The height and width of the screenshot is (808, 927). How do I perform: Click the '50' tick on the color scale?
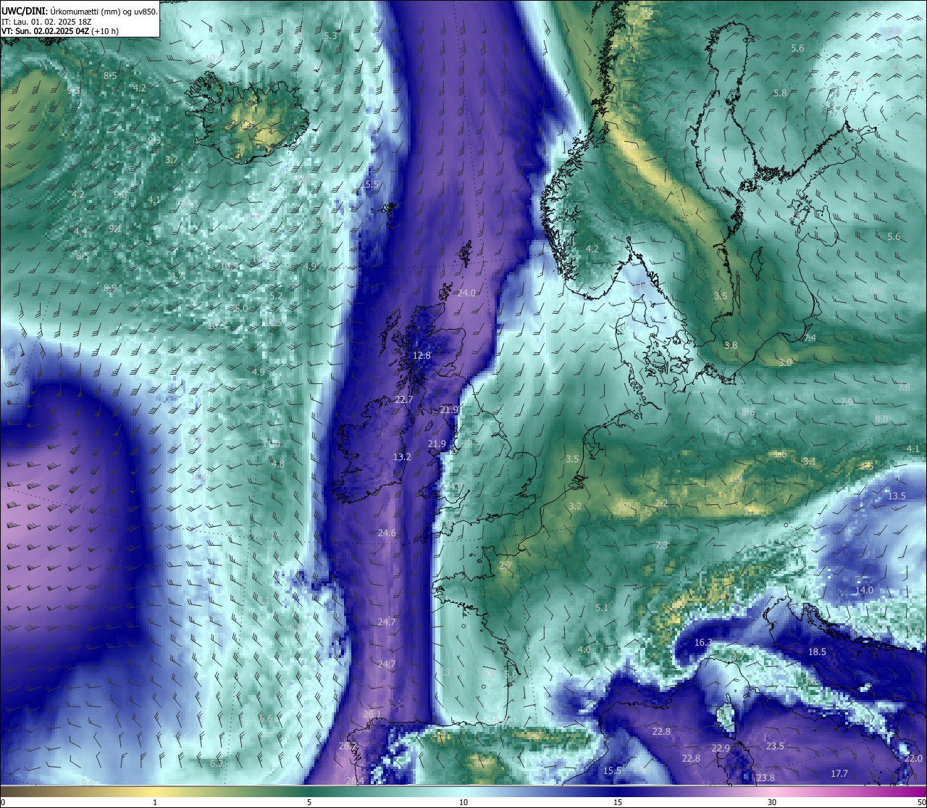pyautogui.click(x=921, y=802)
